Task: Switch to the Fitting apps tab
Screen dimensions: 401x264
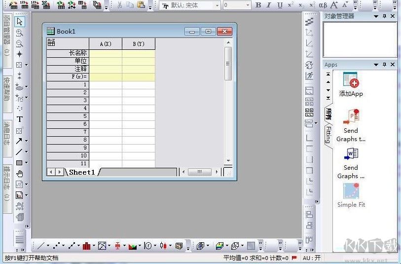Action: (328, 135)
